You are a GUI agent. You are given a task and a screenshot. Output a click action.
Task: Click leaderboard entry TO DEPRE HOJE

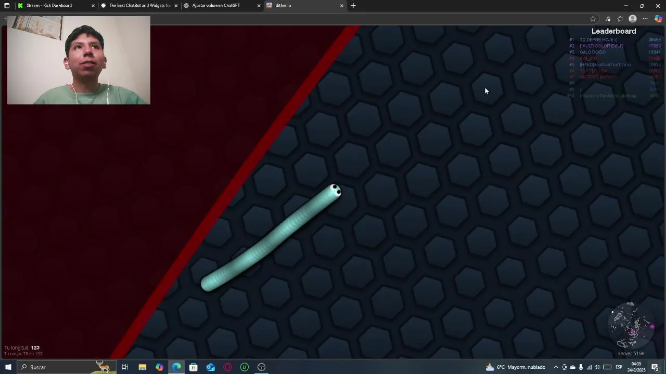598,39
